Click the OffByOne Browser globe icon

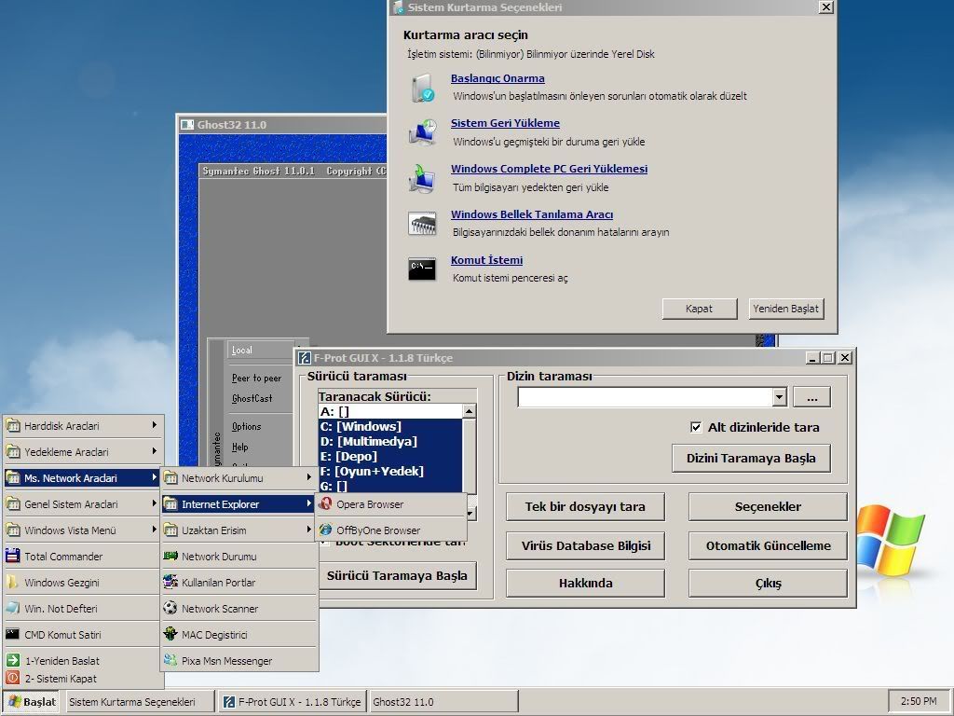(326, 530)
